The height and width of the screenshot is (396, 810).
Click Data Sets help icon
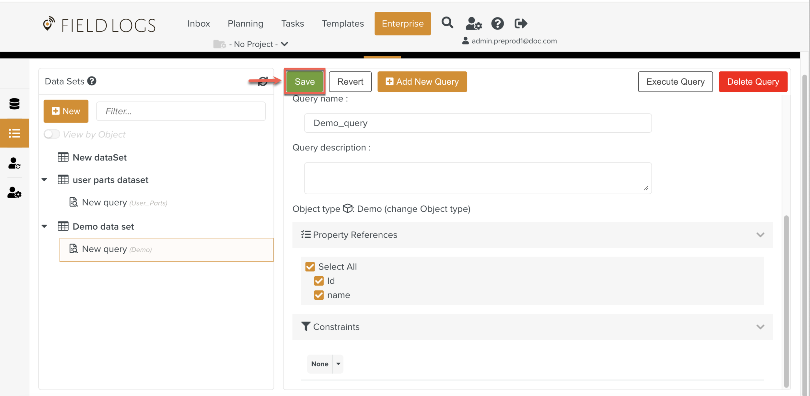(x=92, y=81)
